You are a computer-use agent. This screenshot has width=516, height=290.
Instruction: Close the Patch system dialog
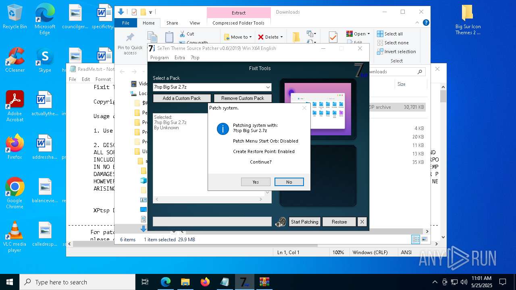coord(304,108)
